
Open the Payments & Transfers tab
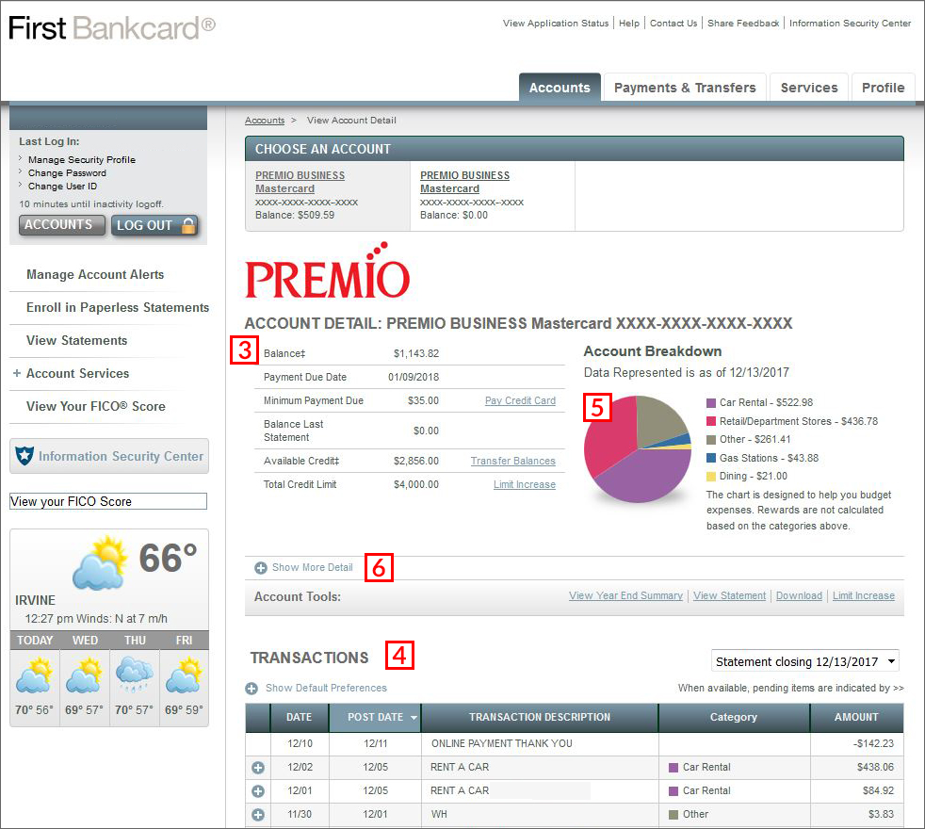click(x=685, y=88)
